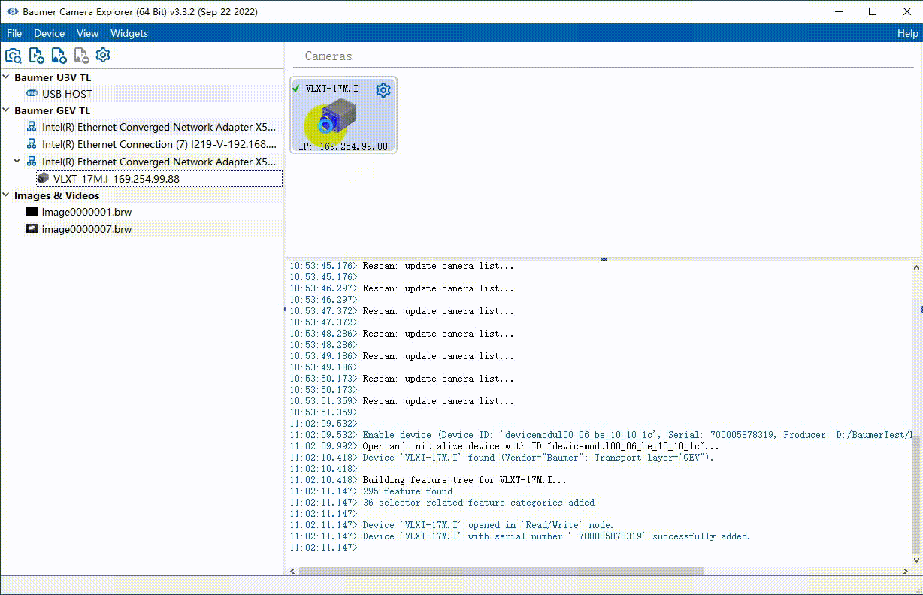923x595 pixels.
Task: Minimize the Baumer Camera Explorer window
Action: 838,11
